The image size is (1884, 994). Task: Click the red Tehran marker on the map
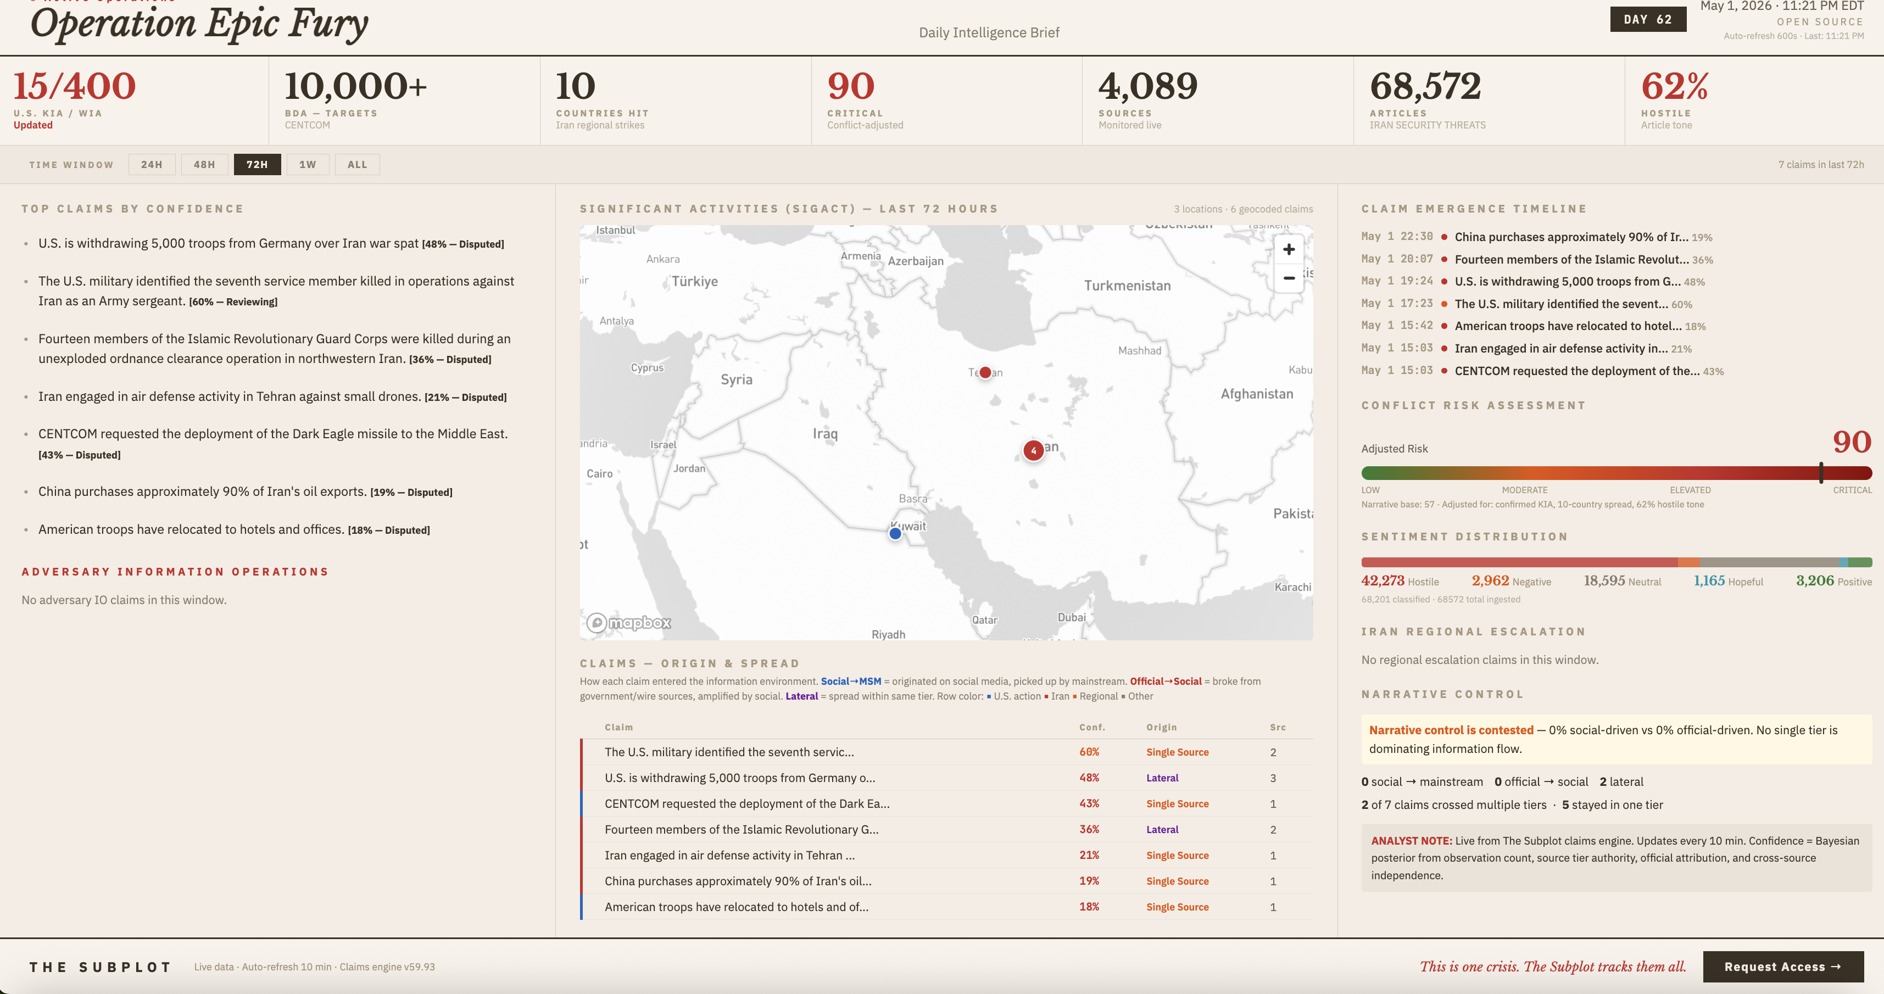pos(985,372)
